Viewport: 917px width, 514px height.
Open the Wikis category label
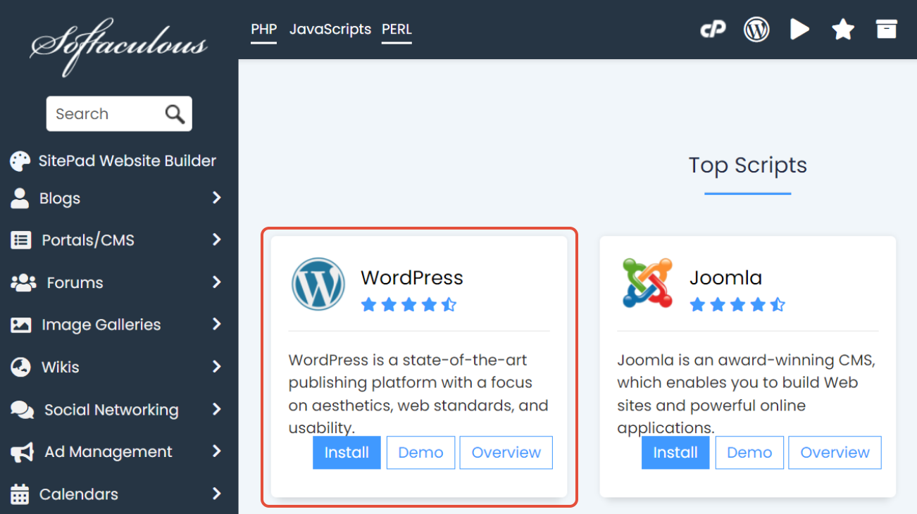click(60, 367)
